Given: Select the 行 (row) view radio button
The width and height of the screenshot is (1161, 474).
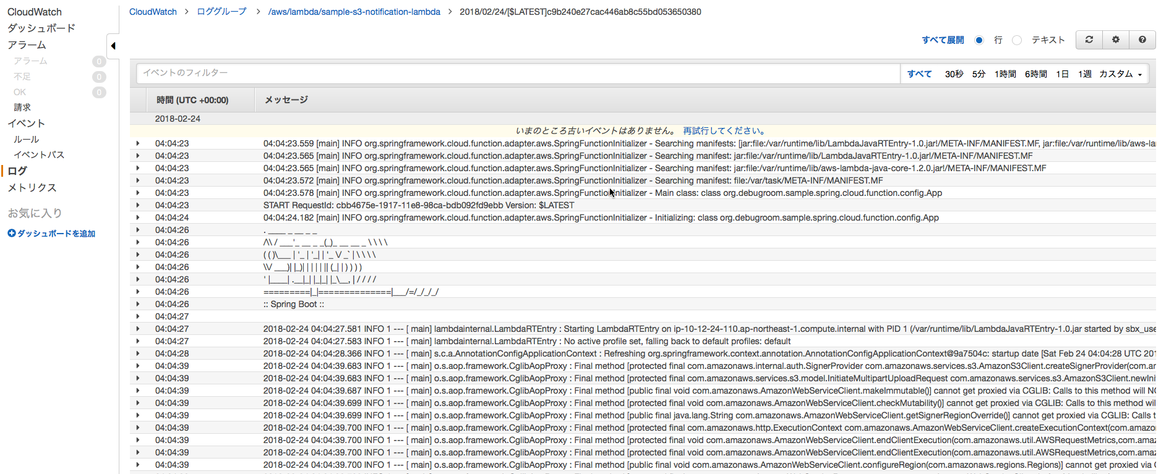Looking at the screenshot, I should point(979,40).
